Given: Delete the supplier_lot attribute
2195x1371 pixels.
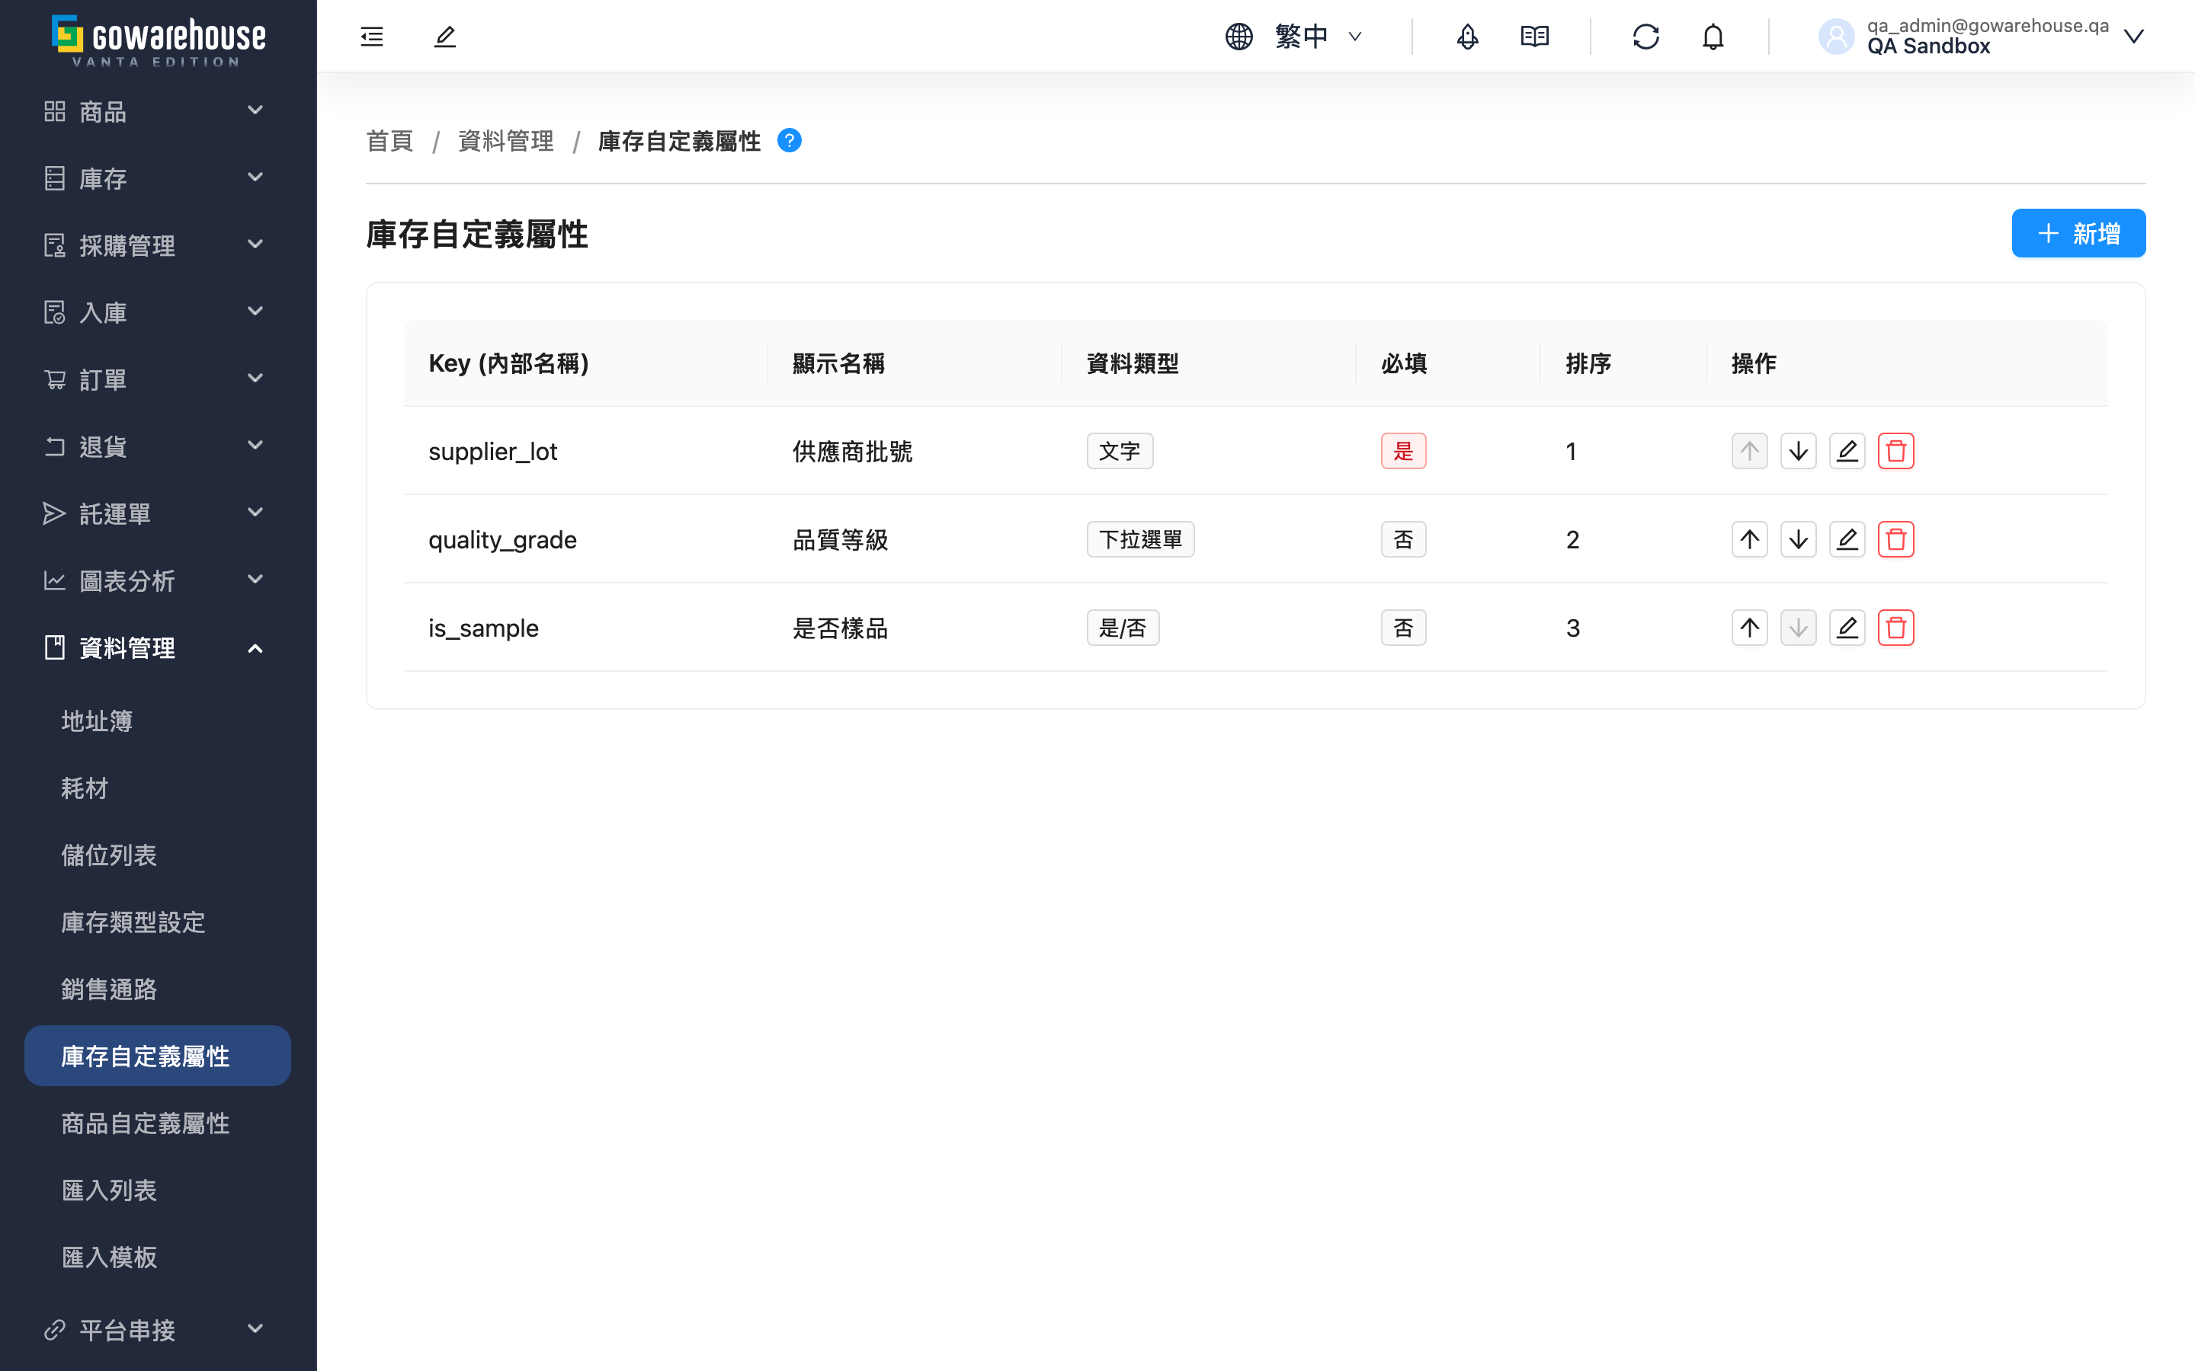Looking at the screenshot, I should (1895, 451).
